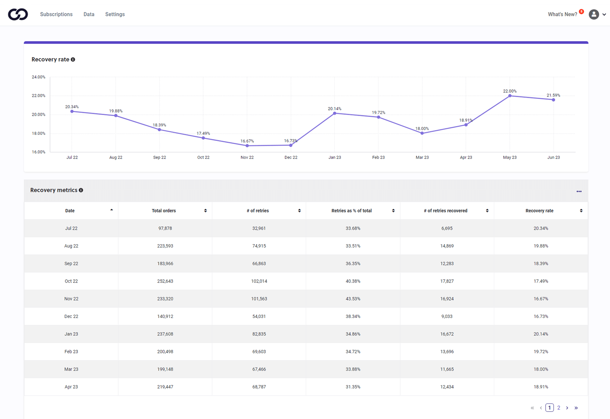Click the Recovery metrics info icon

[x=81, y=190]
